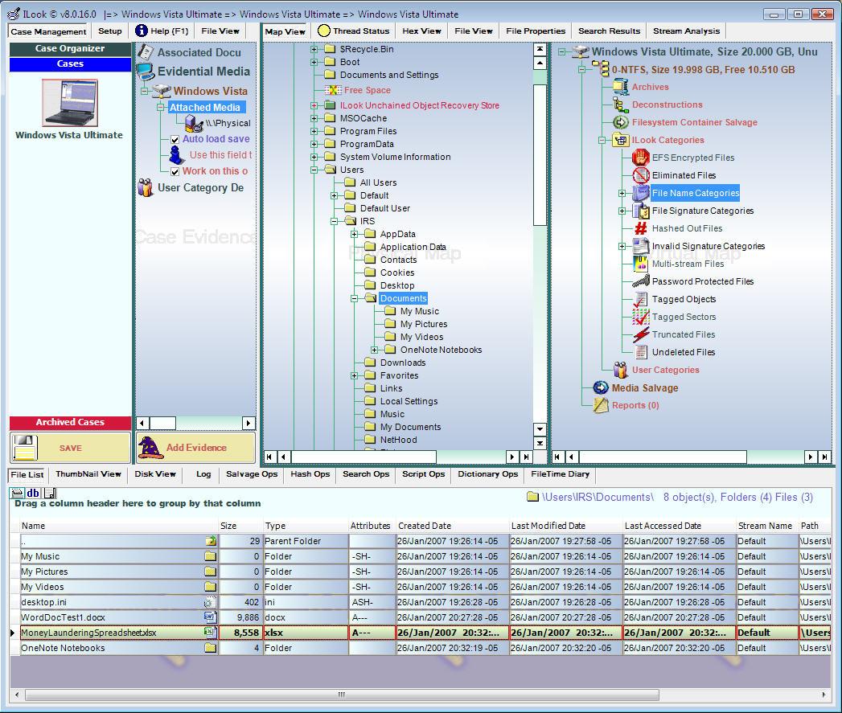Click the Name column header
Viewport: 842px width, 713px height.
(x=119, y=527)
